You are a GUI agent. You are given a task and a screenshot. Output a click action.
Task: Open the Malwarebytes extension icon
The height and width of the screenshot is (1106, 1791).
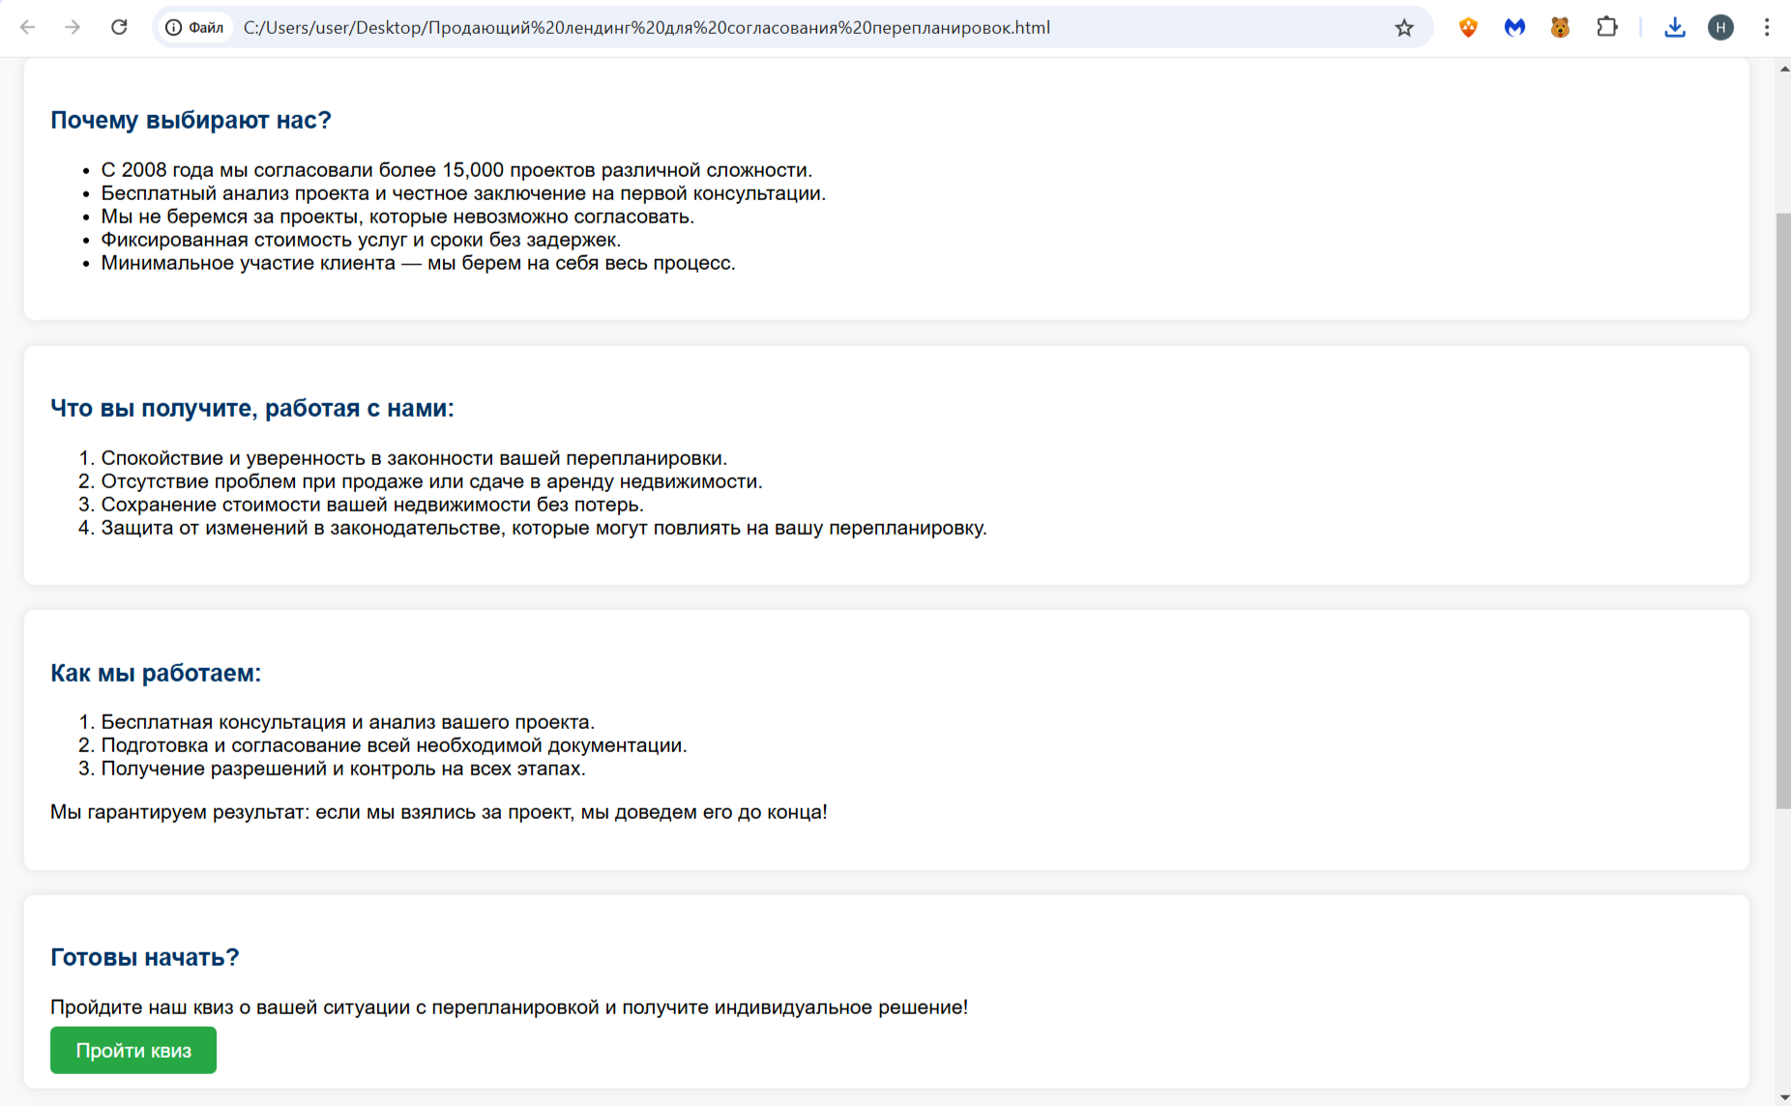tap(1514, 28)
